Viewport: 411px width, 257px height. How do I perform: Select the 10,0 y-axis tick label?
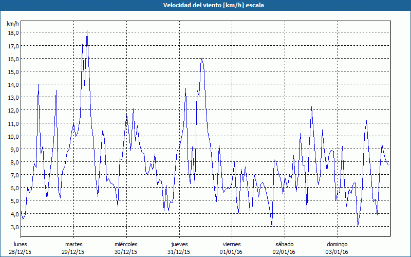13,136
